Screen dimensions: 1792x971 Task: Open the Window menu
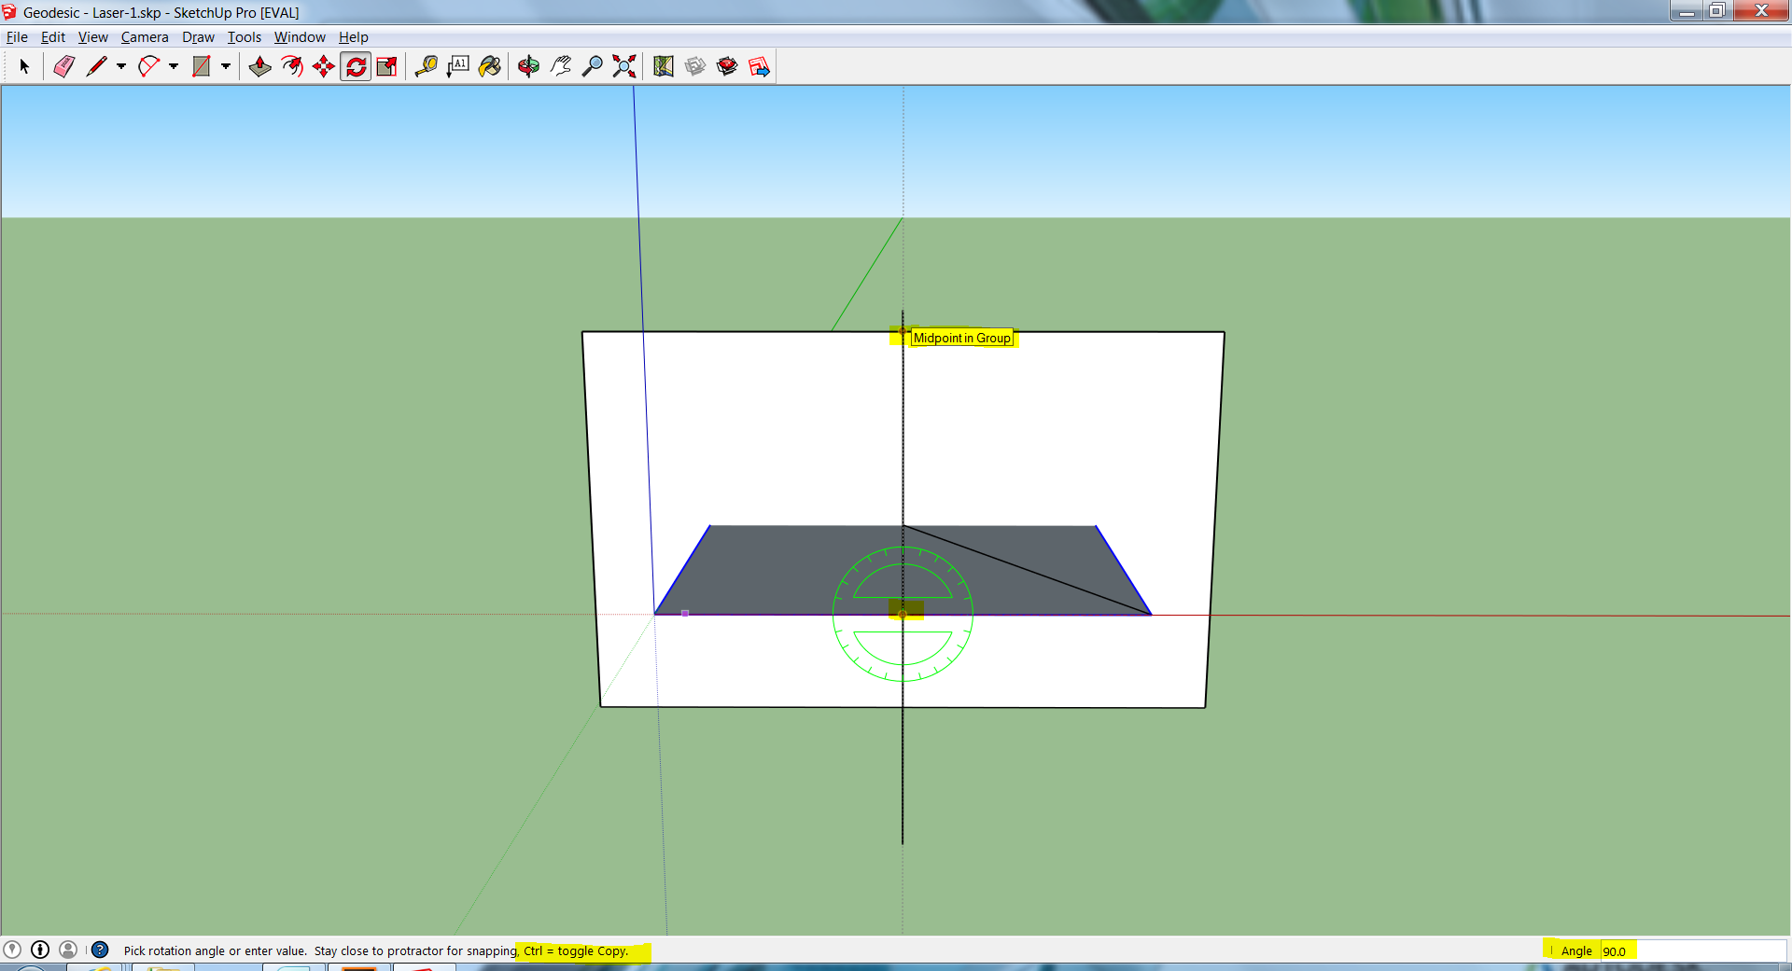tap(300, 37)
